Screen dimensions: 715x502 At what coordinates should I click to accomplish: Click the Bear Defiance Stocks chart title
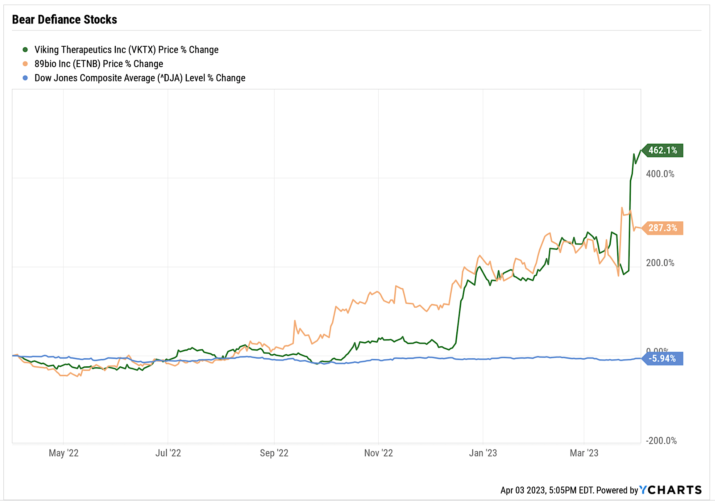(64, 20)
